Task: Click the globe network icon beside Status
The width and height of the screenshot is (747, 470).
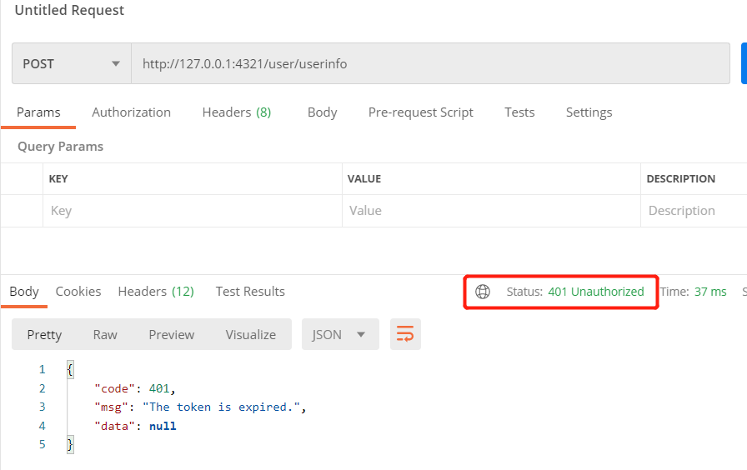Action: (482, 292)
